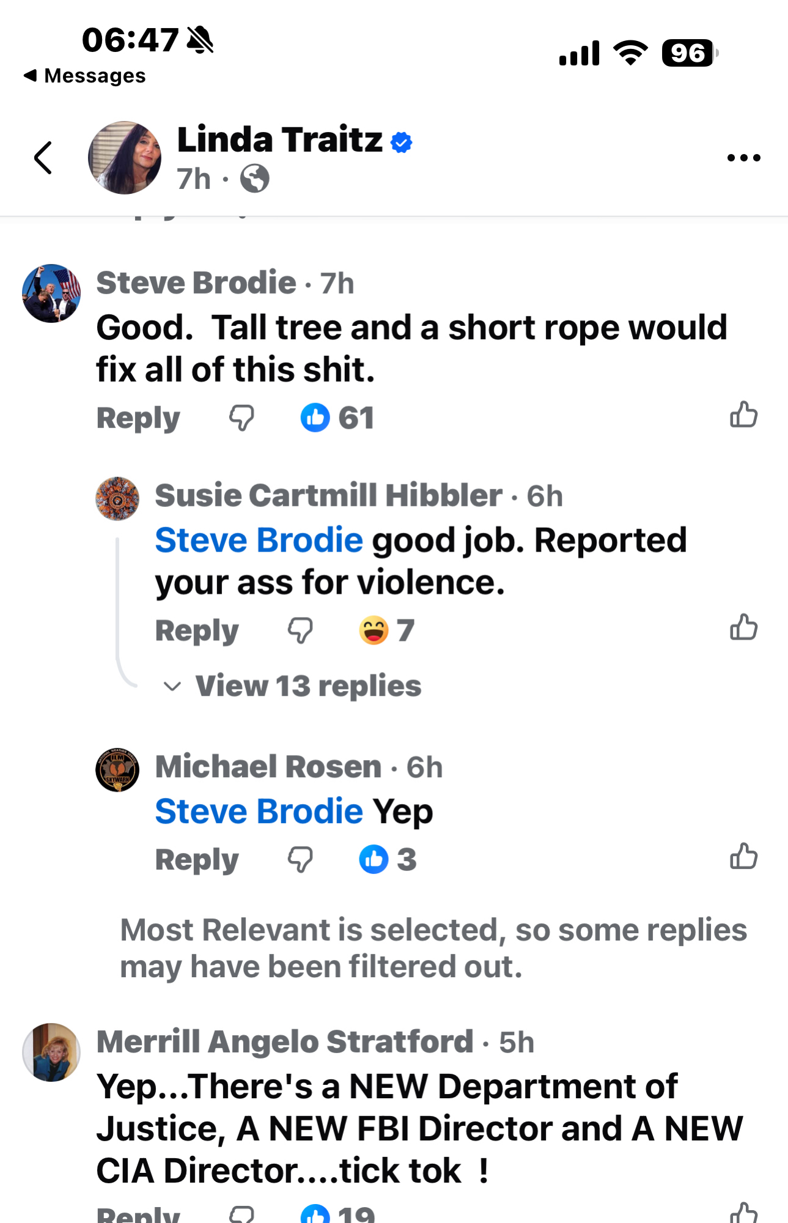View the laughing reactions on Susie's reply

point(386,630)
